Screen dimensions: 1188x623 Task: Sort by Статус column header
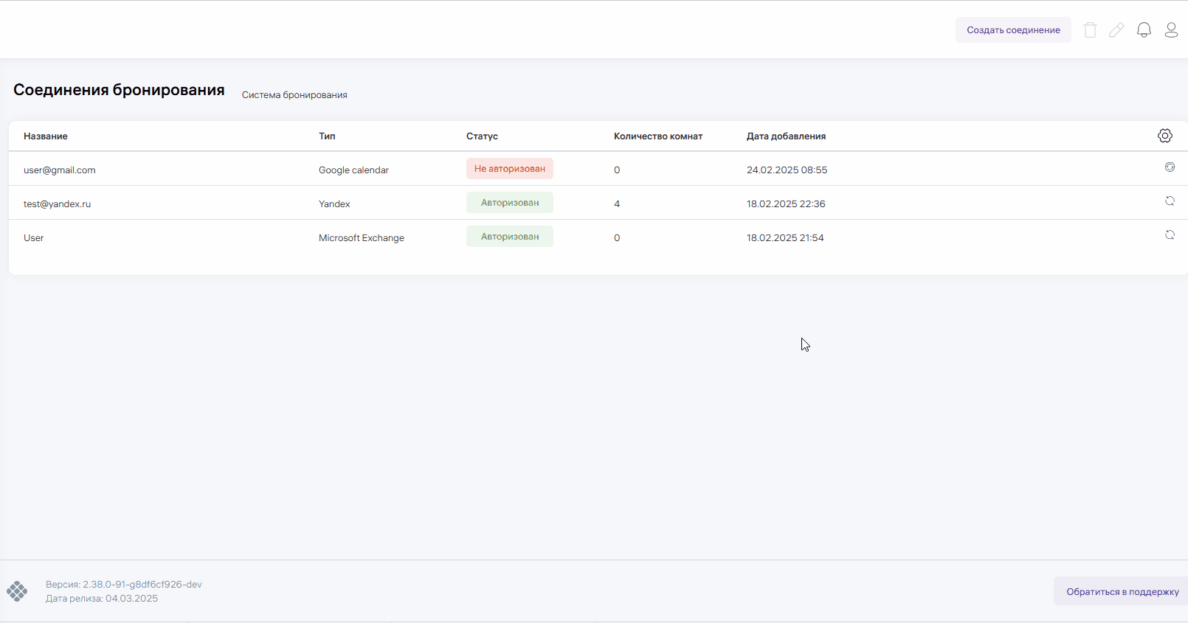482,136
